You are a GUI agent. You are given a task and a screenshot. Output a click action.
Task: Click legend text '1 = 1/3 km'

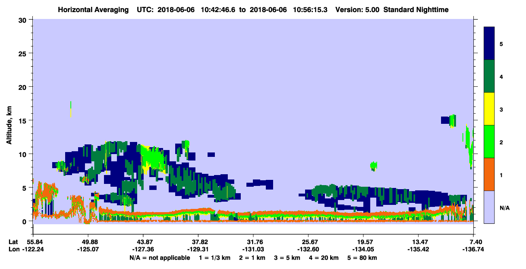[x=215, y=258]
